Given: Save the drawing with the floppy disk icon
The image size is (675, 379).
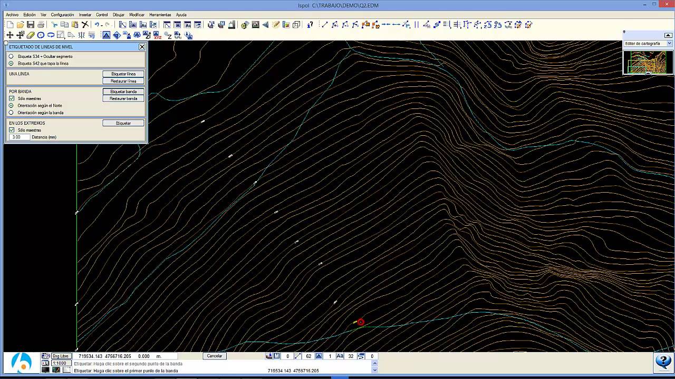Looking at the screenshot, I should click(x=30, y=25).
